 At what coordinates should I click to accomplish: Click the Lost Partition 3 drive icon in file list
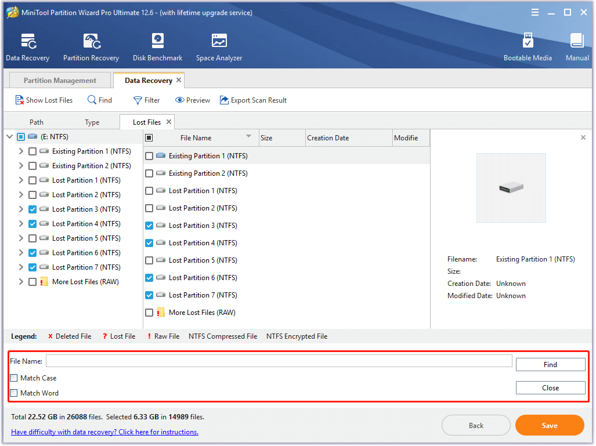pyautogui.click(x=161, y=225)
